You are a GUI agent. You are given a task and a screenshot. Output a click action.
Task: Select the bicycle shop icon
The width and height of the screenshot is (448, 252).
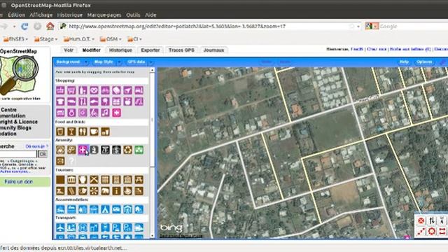(x=105, y=90)
